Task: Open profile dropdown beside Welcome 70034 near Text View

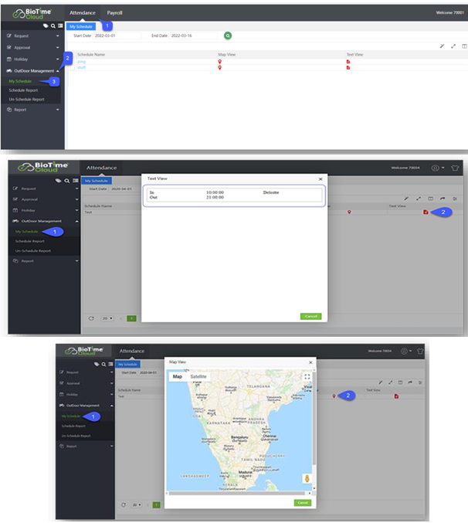Action: point(437,168)
